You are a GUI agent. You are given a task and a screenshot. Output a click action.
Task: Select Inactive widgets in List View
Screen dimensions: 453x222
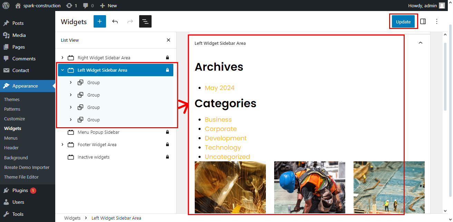pos(93,157)
